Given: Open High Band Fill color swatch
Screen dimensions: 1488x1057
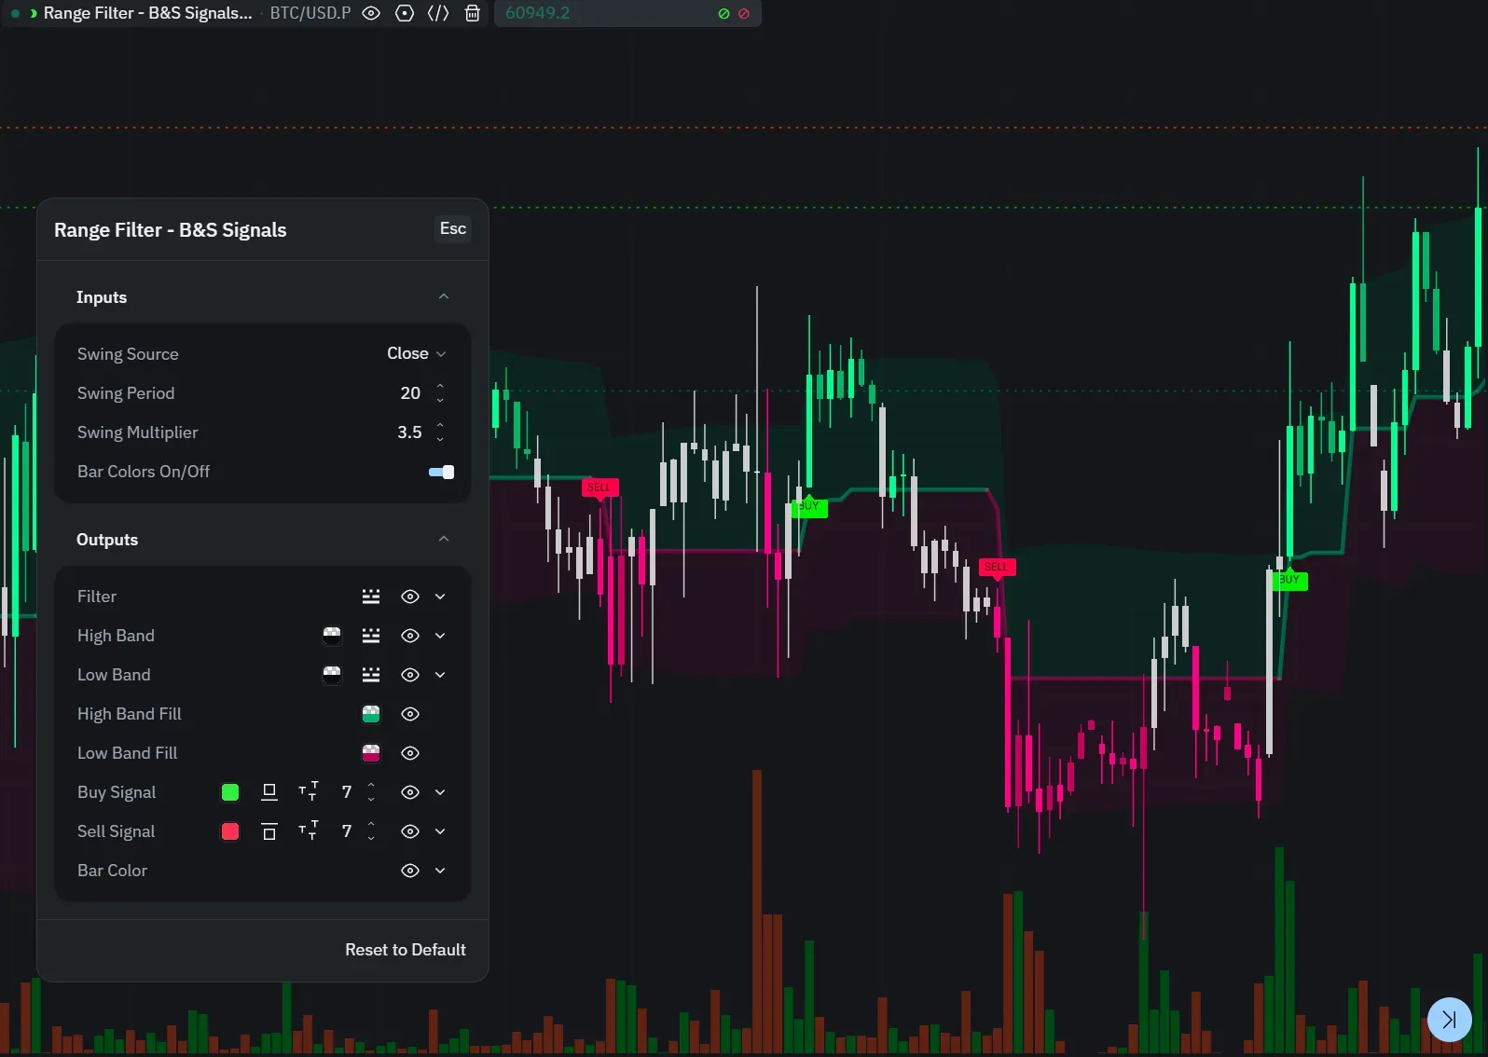Looking at the screenshot, I should click(371, 714).
